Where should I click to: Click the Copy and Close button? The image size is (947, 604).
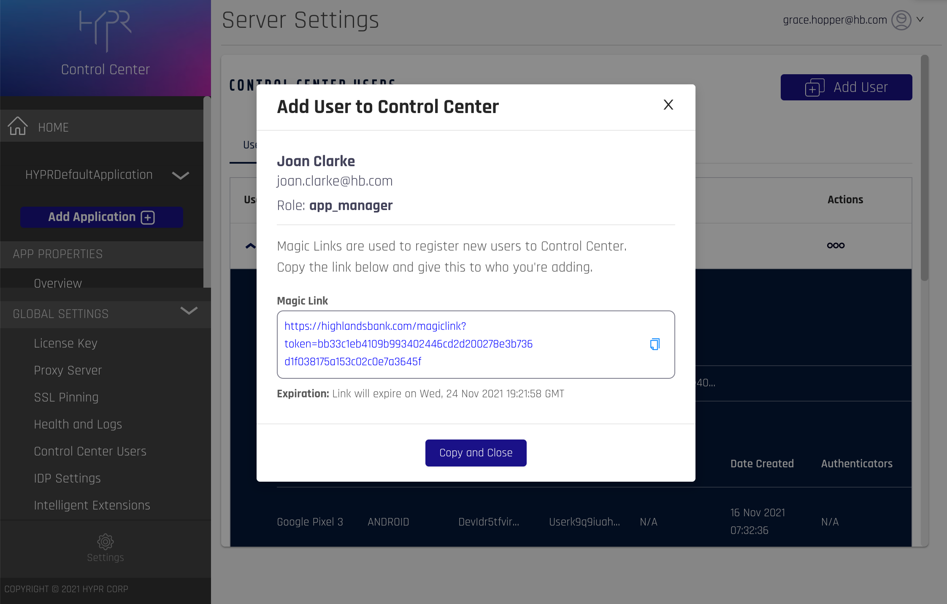[x=476, y=453]
